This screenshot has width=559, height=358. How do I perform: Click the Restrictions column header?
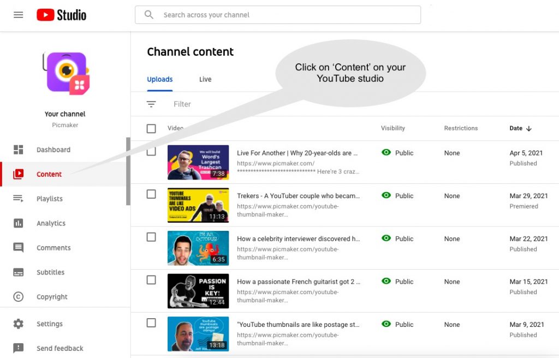click(x=461, y=128)
